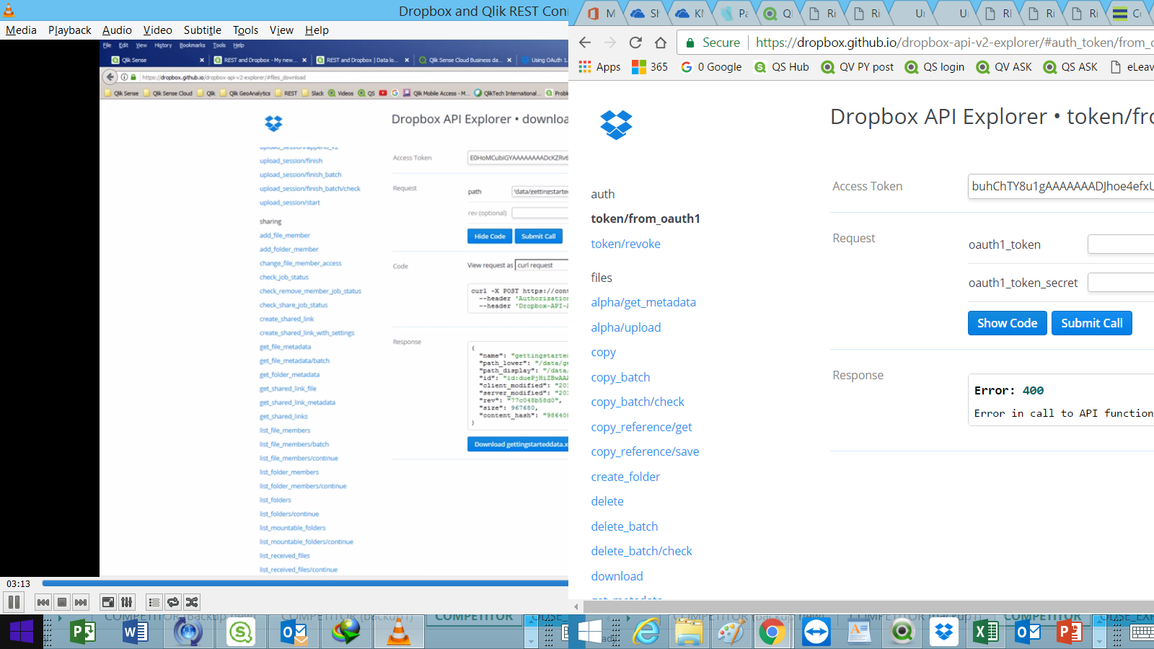This screenshot has width=1154, height=649.
Task: Open the VLC Help menu
Action: (317, 30)
